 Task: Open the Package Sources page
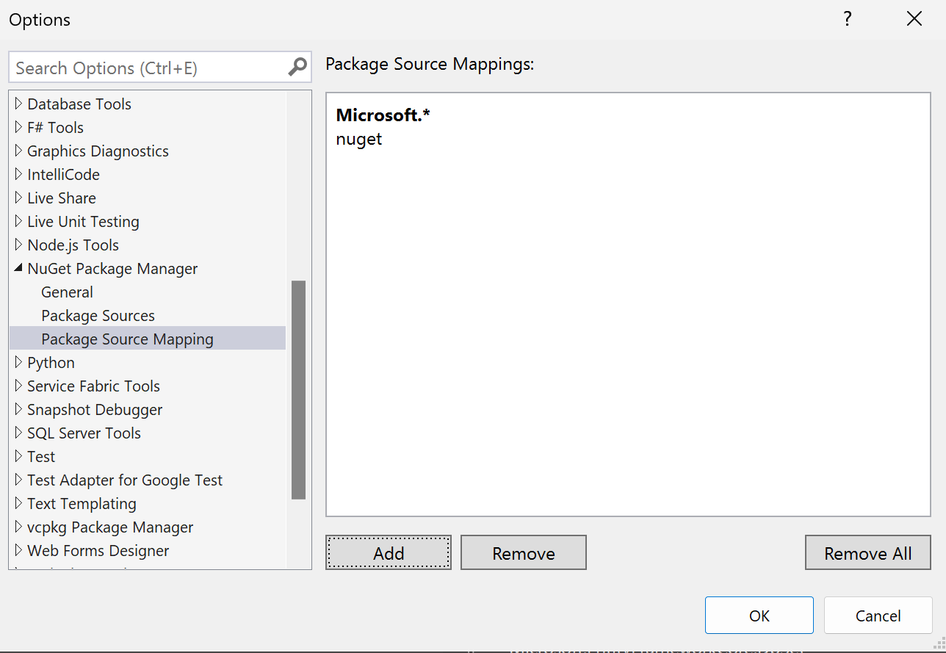point(98,316)
